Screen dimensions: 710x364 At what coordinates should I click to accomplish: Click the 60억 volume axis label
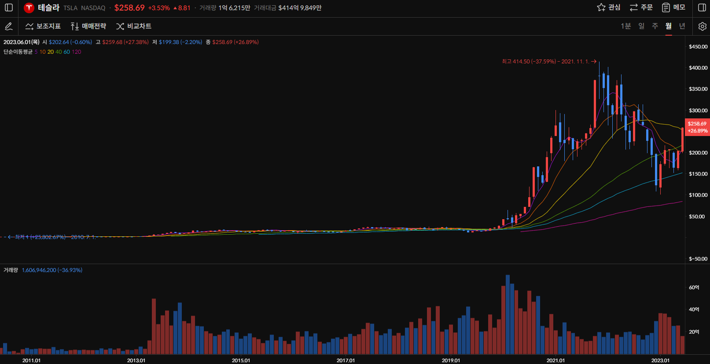(x=694, y=287)
